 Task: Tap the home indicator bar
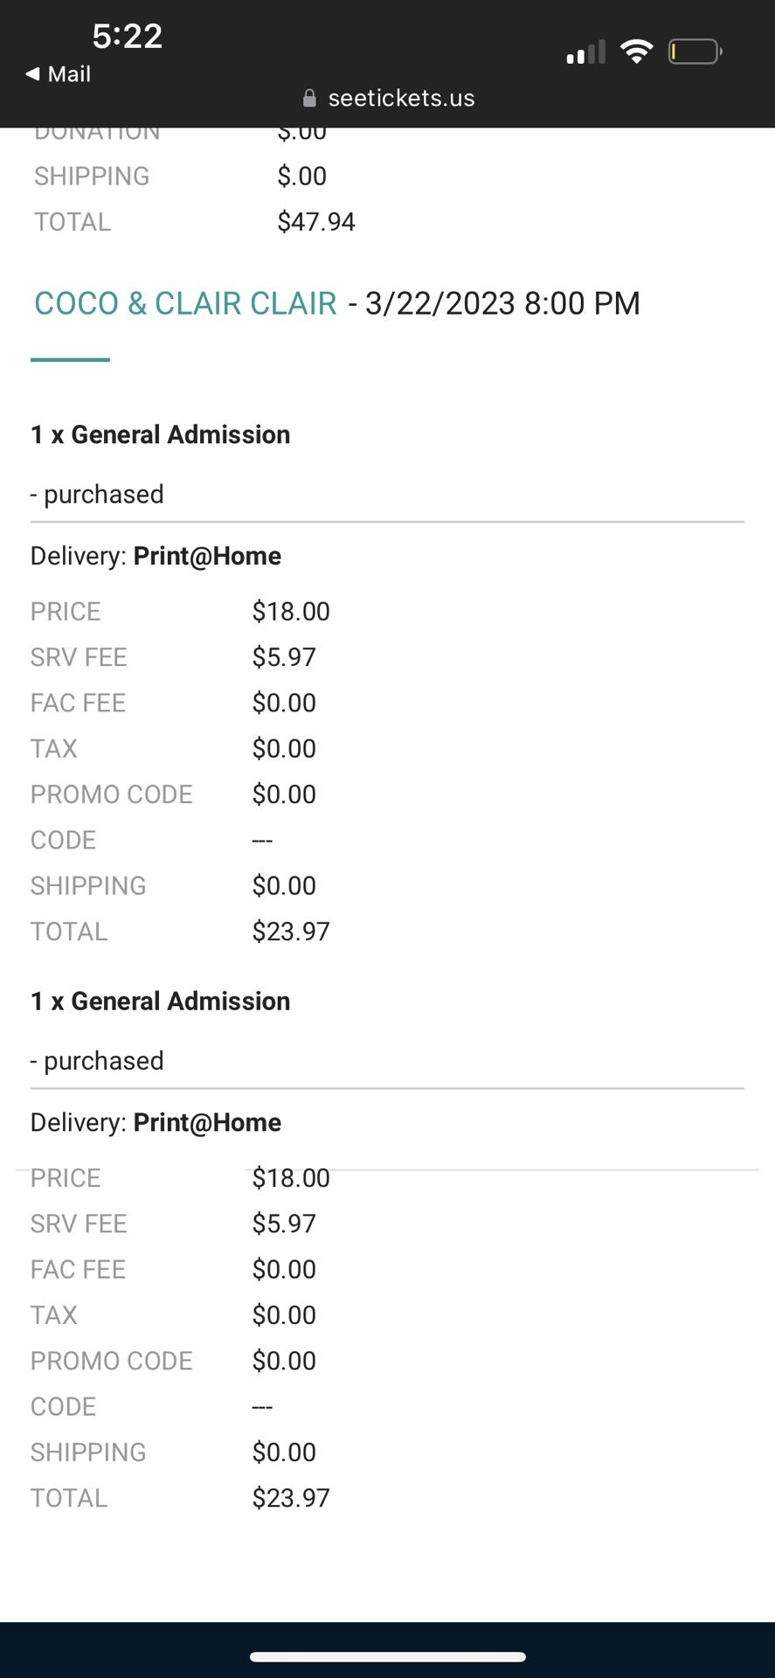(387, 1656)
